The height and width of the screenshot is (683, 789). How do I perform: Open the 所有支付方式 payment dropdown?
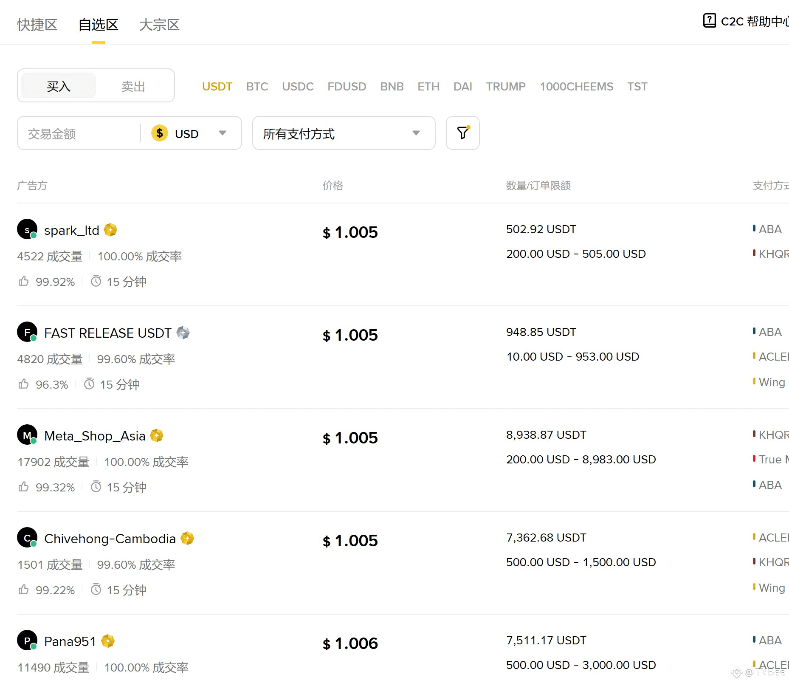coord(343,133)
